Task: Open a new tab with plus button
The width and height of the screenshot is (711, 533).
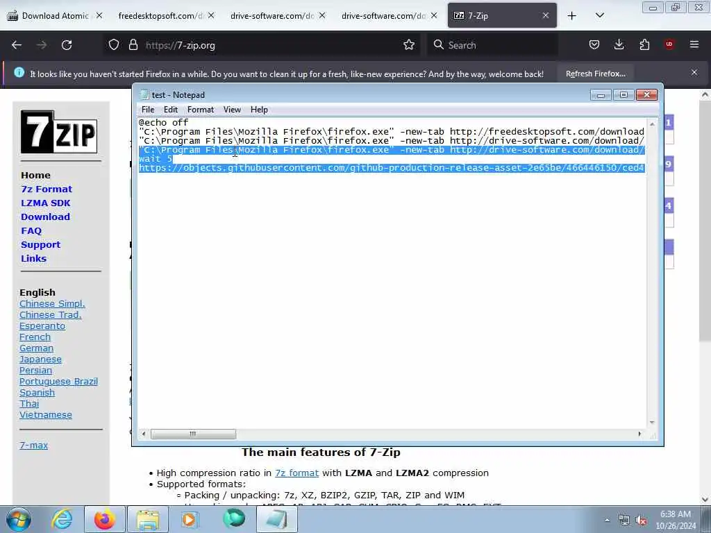Action: 572,16
